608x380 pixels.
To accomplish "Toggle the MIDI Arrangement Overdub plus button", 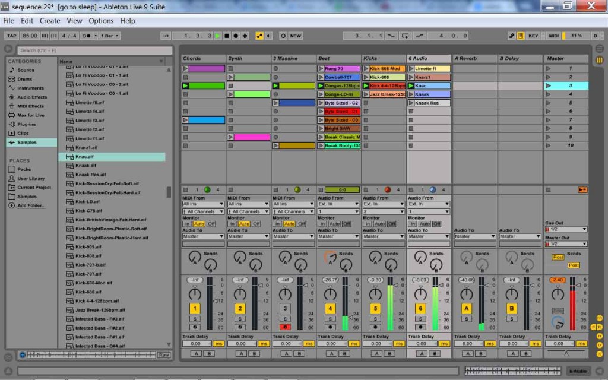I will point(245,36).
